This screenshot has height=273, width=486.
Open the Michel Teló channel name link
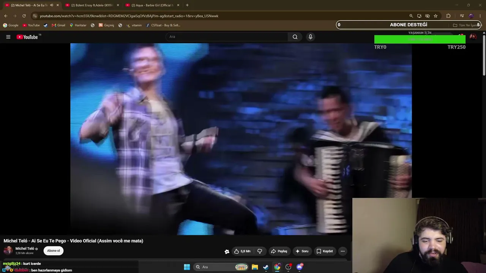pos(25,249)
